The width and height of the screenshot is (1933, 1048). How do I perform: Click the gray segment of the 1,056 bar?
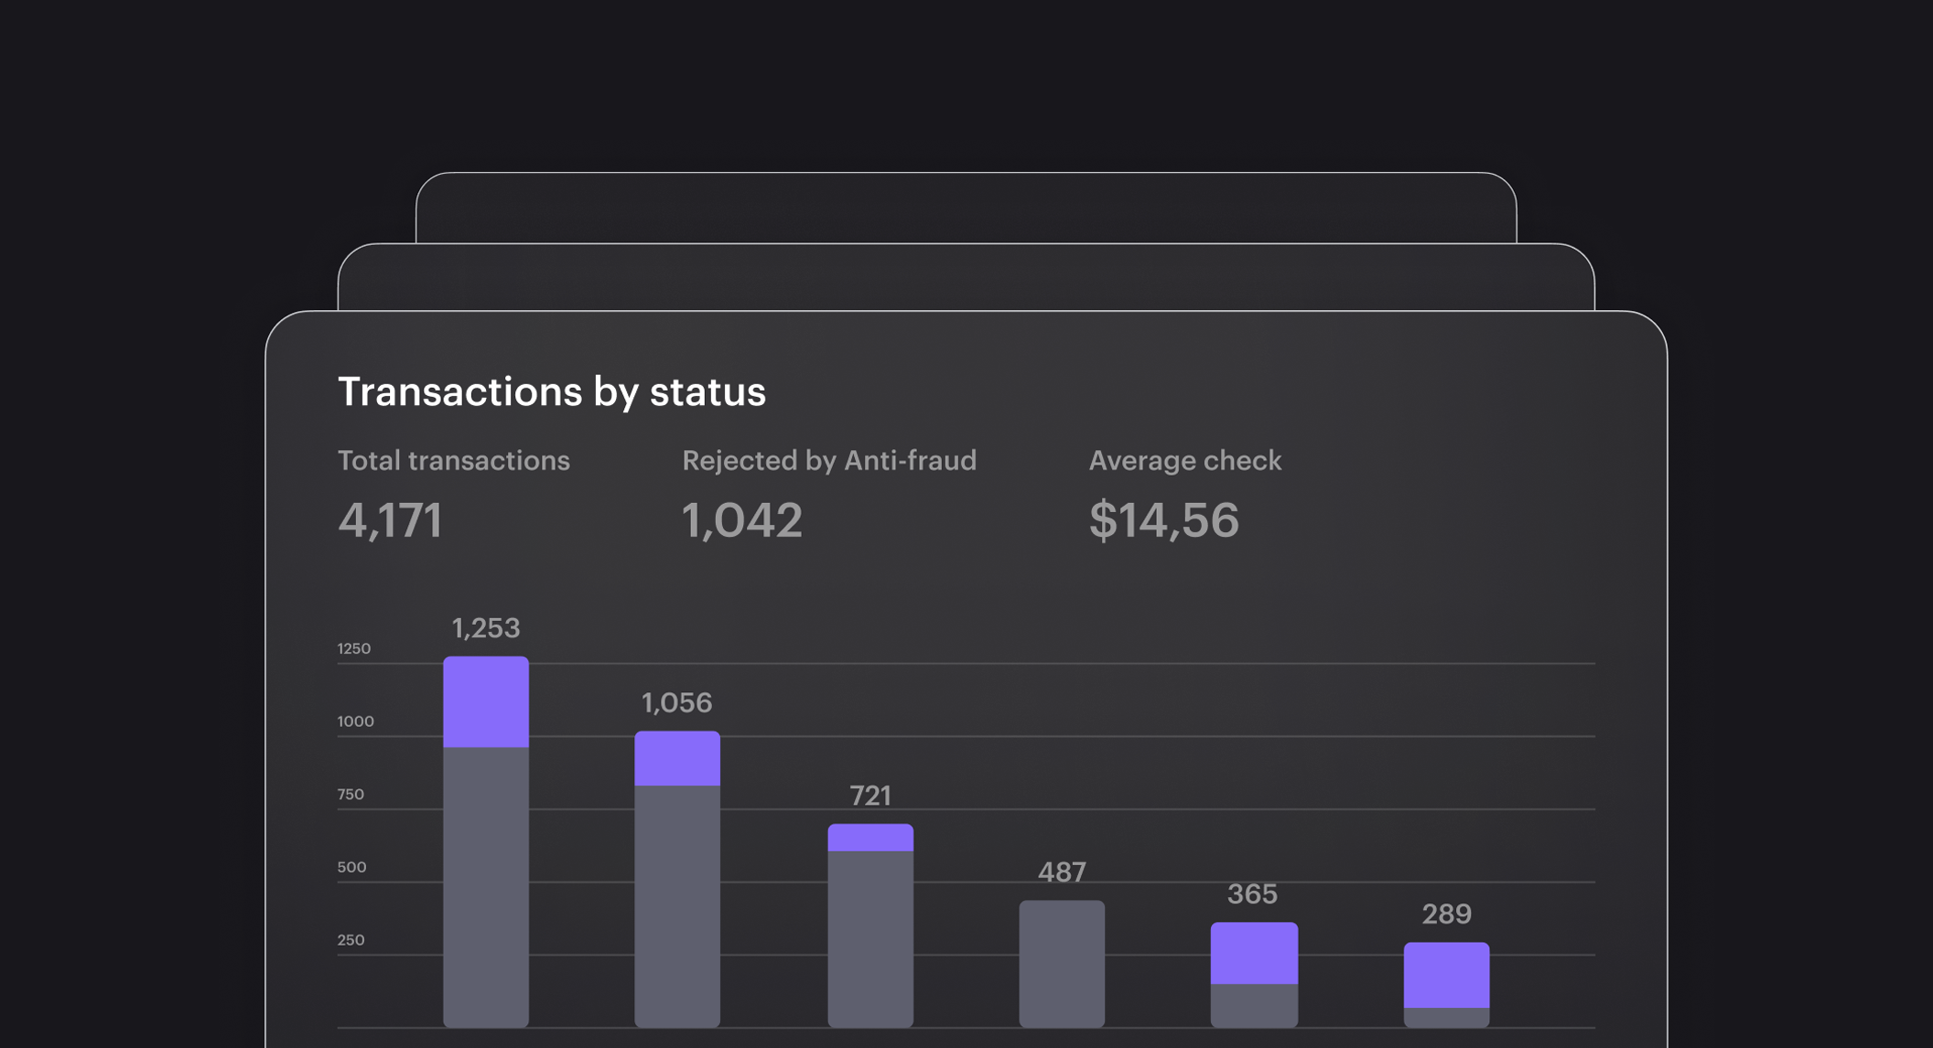click(677, 906)
